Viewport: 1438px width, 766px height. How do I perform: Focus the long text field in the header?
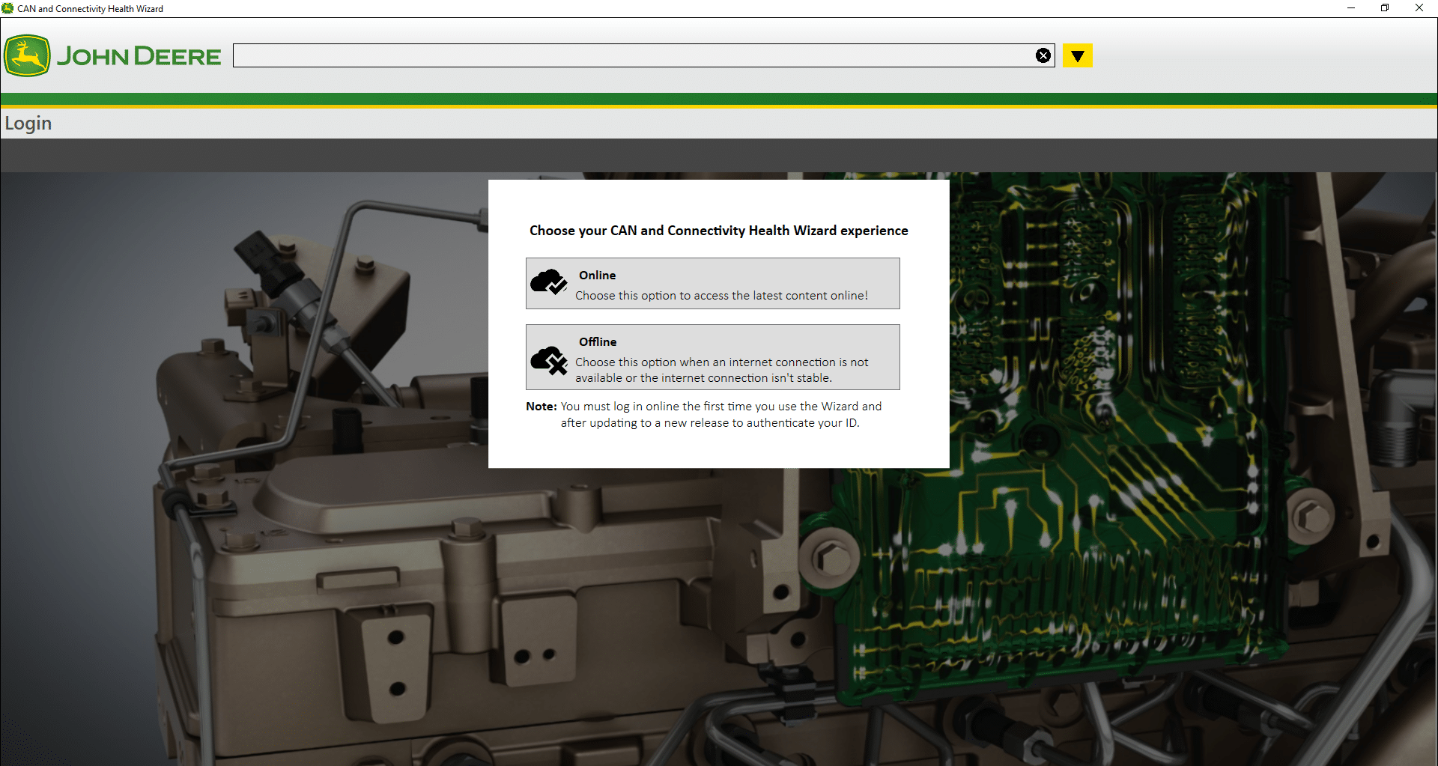point(629,55)
